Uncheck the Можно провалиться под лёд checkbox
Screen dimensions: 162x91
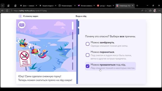pos(88,66)
